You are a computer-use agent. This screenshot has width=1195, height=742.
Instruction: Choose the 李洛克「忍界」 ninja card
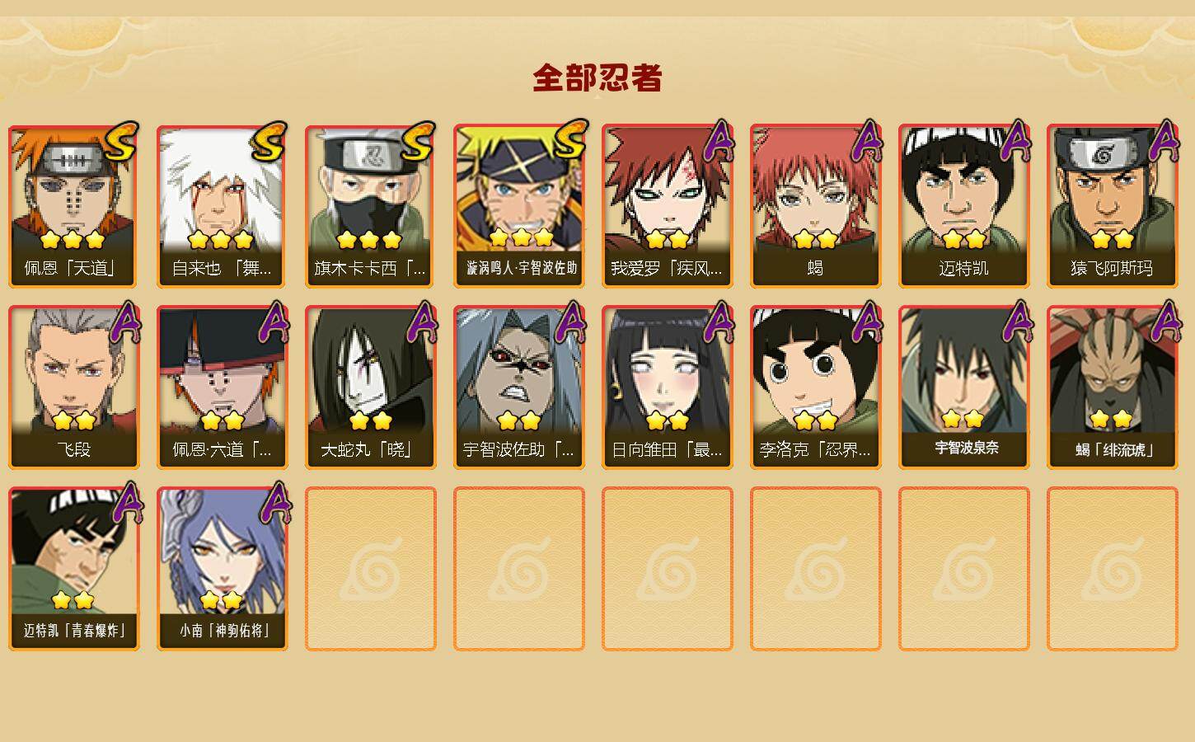point(815,387)
